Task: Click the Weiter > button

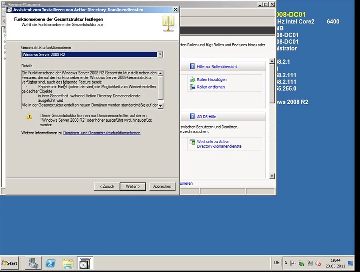Action: coord(133,186)
